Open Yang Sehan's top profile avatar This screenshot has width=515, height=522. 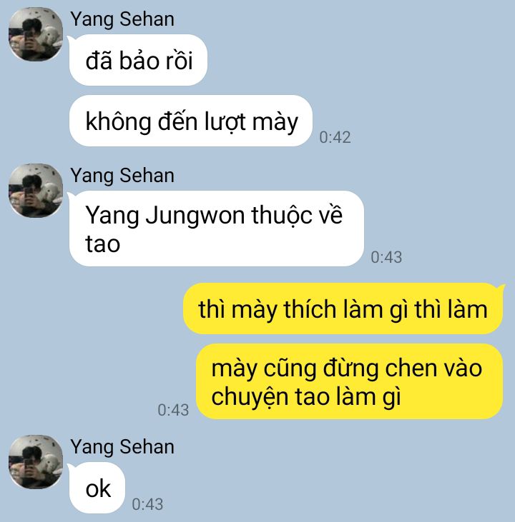tap(36, 34)
